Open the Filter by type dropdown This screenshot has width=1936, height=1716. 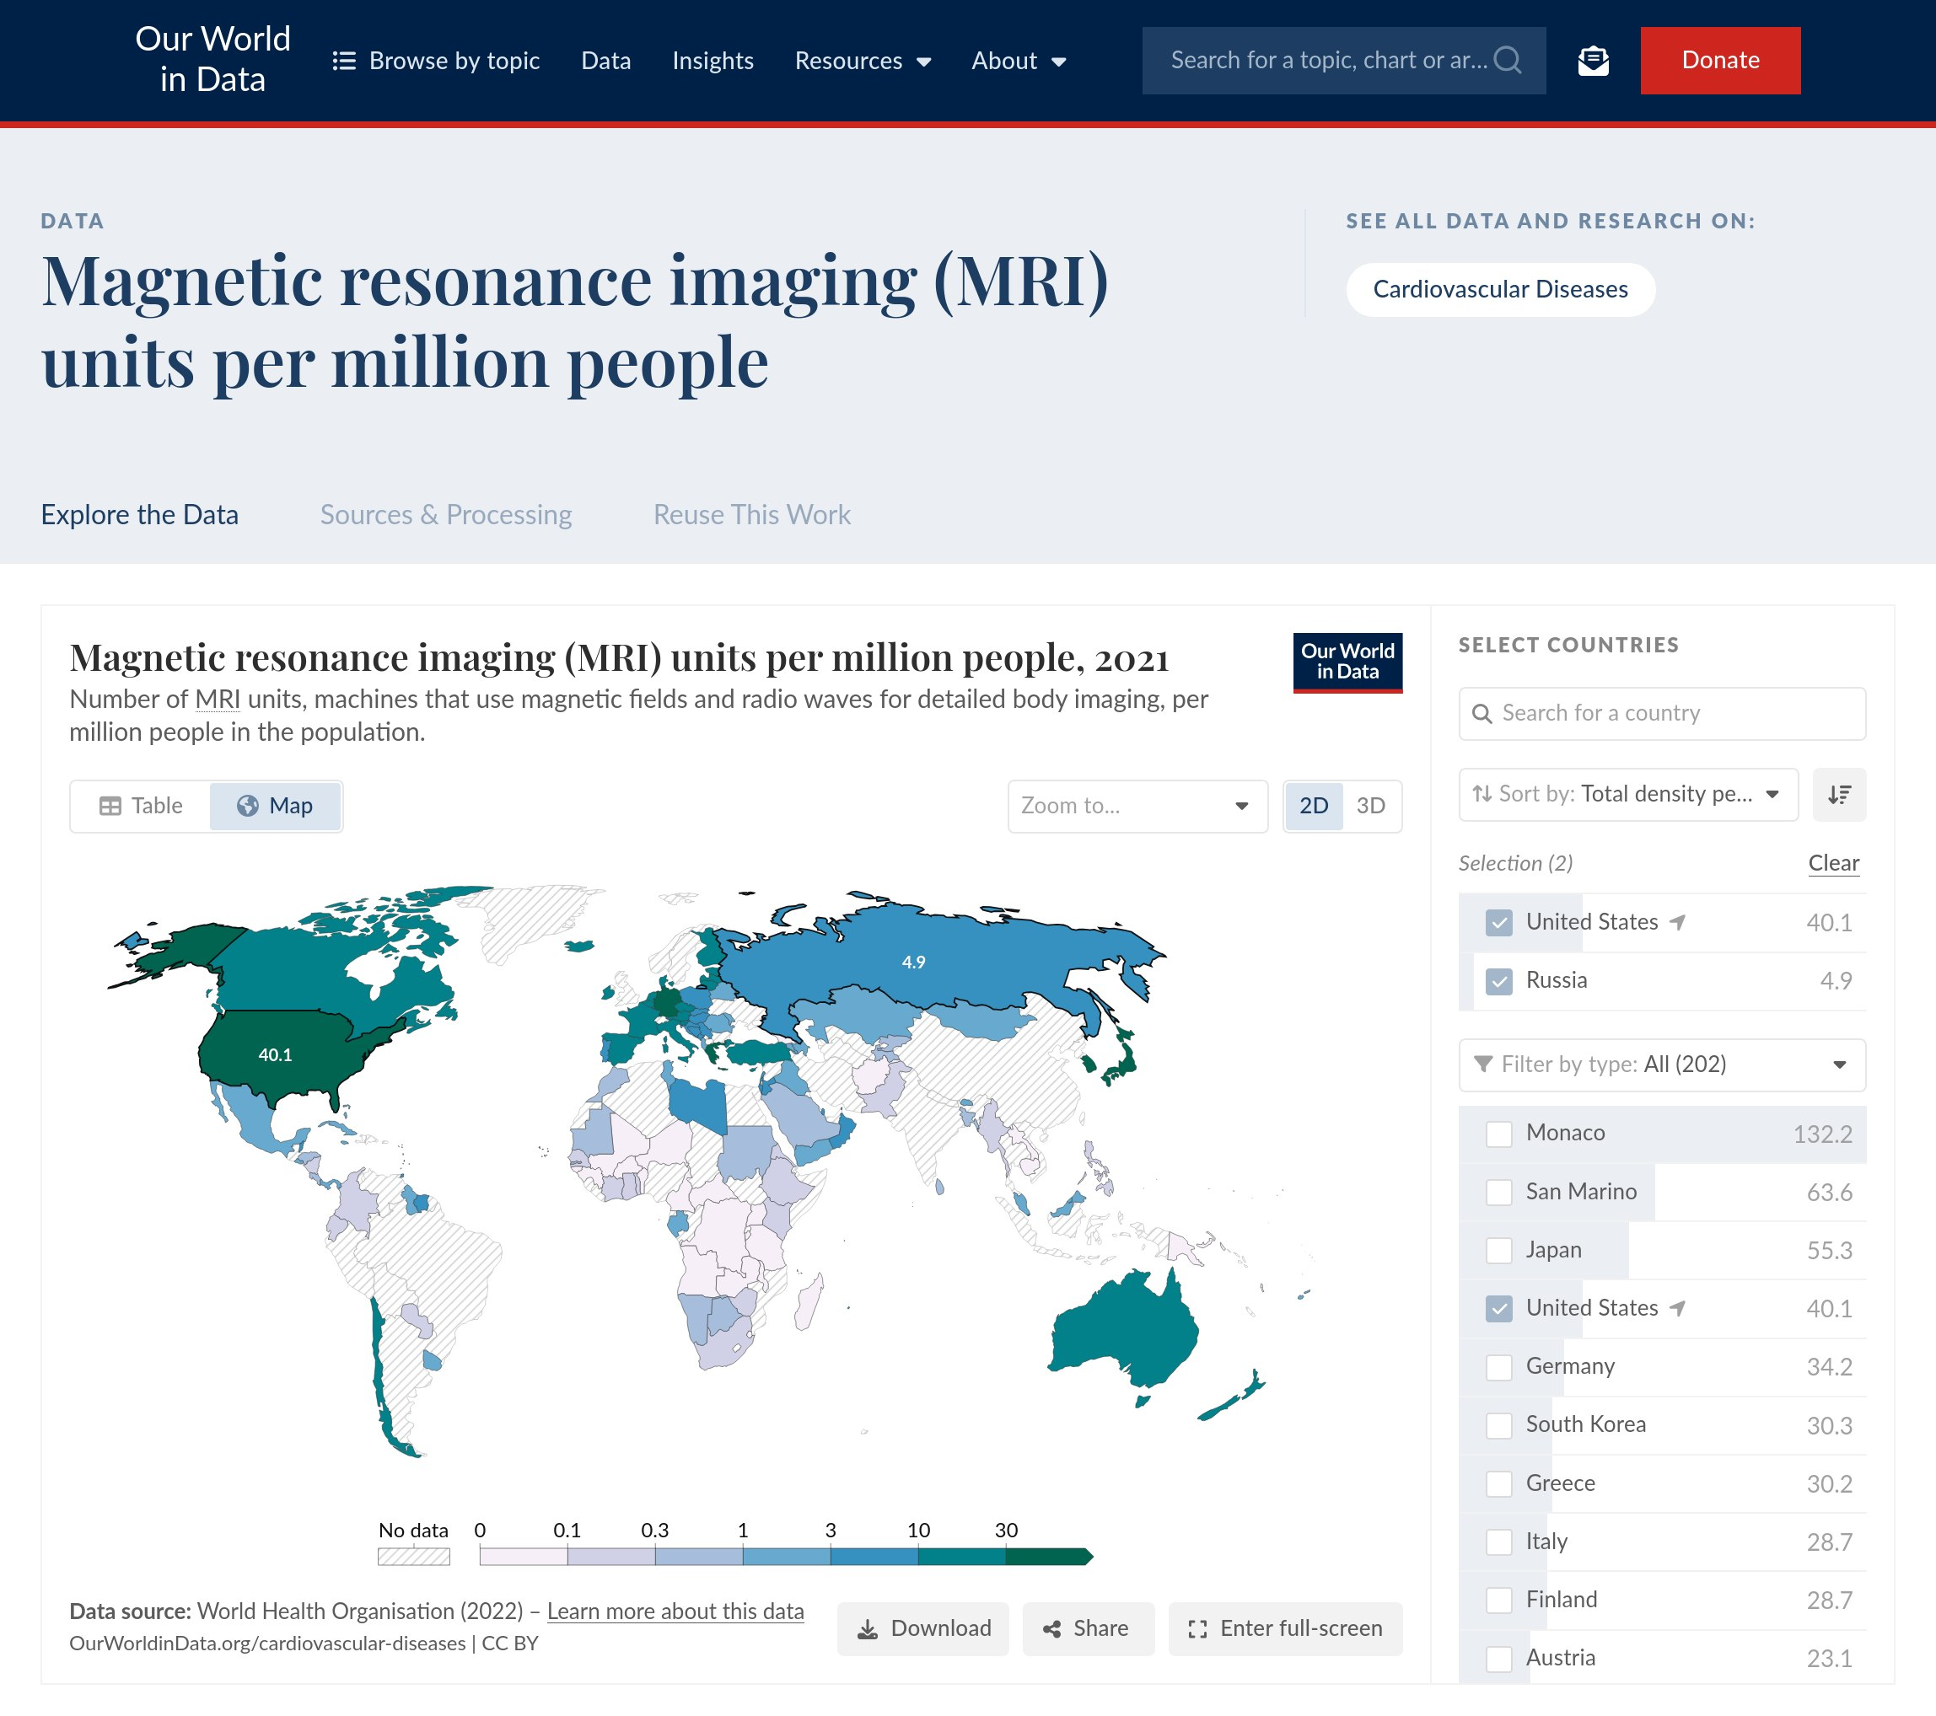click(1662, 1064)
